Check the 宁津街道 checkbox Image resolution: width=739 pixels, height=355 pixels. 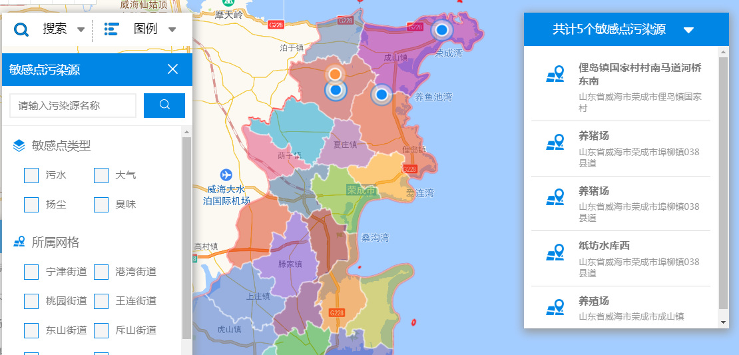pos(31,272)
